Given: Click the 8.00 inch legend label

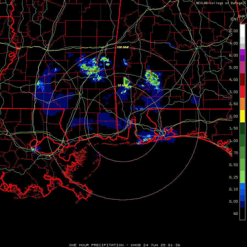Looking at the screenshot, I should (x=234, y=31).
